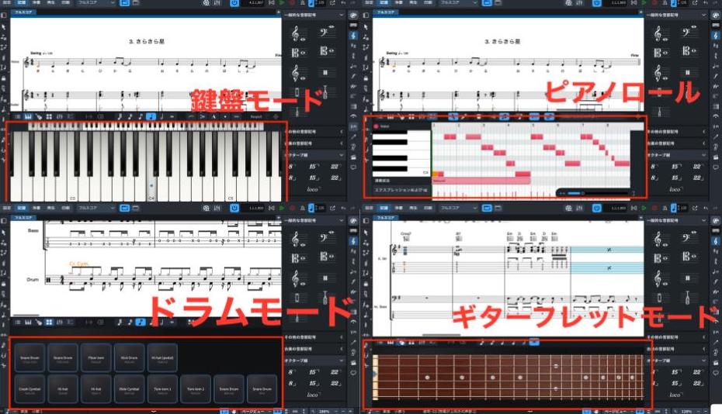Select alto C clef in keyboard-mode window

click(297, 53)
